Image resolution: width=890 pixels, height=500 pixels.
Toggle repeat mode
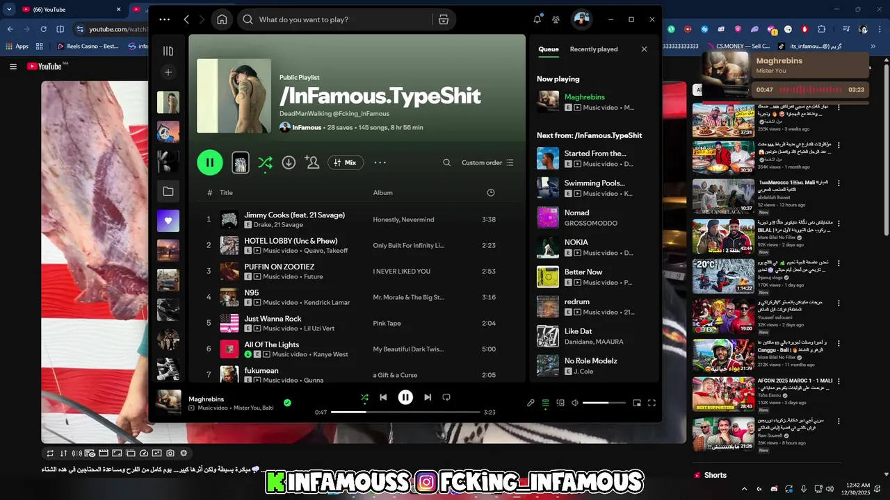[x=446, y=397]
